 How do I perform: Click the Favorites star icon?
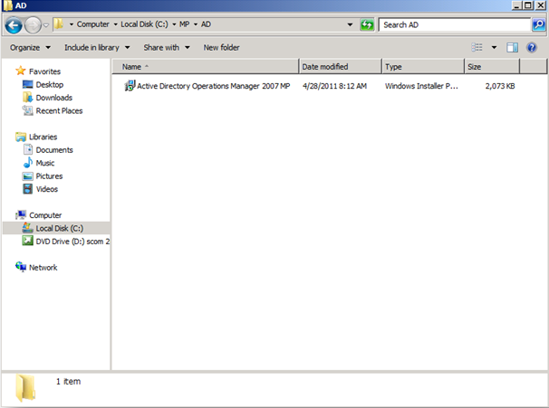pos(21,71)
